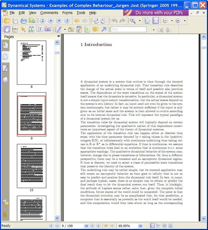Click status bar next page button
208x230 pixels.
[93, 226]
